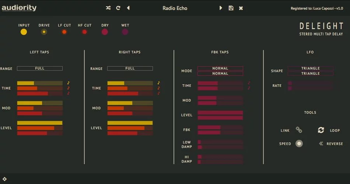Image resolution: width=350 pixels, height=184 pixels.
Task: Set Right Taps red LEVEL slider
Action: [x=130, y=133]
